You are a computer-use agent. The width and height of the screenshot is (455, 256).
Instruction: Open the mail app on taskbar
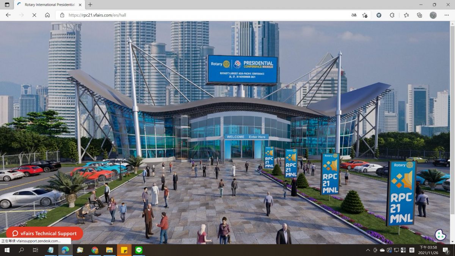coord(80,250)
